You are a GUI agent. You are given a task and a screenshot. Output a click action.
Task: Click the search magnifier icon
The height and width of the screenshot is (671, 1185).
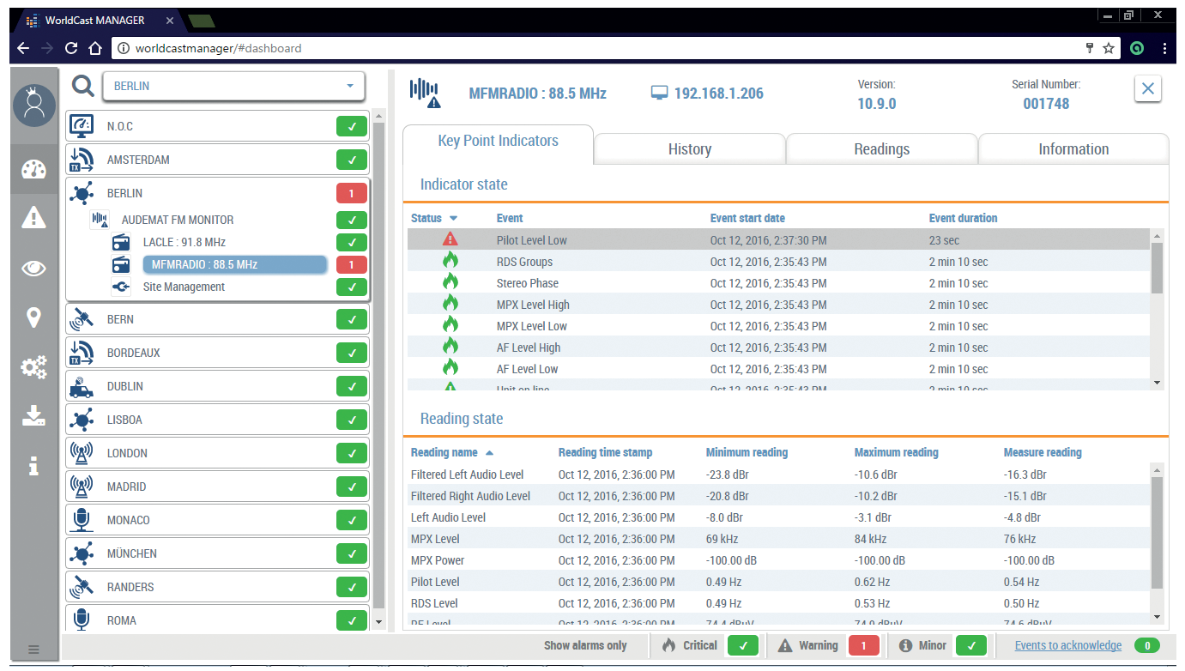[x=83, y=86]
